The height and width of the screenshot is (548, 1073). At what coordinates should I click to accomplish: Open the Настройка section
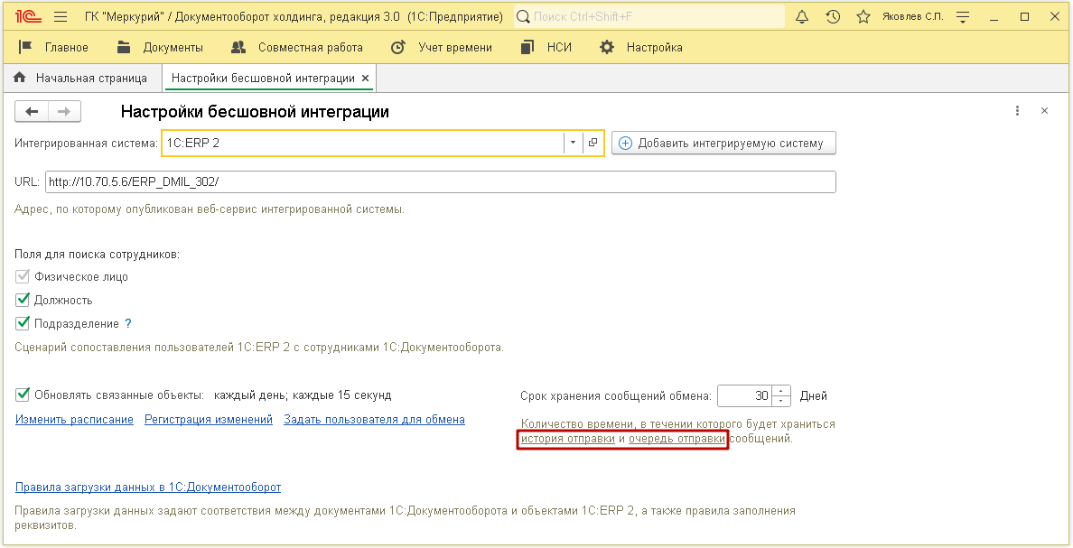coord(654,47)
